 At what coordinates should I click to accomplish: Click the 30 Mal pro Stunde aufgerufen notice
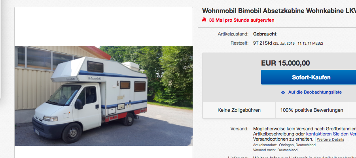(x=242, y=20)
